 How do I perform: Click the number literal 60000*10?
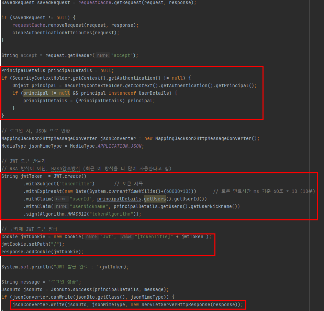[177, 191]
